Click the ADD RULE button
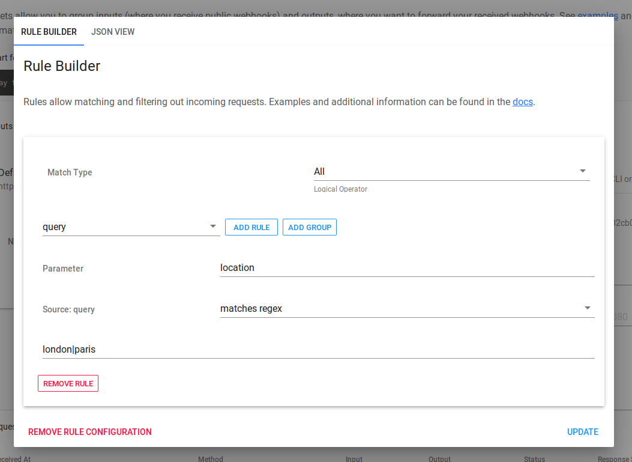This screenshot has width=632, height=462. tap(251, 227)
